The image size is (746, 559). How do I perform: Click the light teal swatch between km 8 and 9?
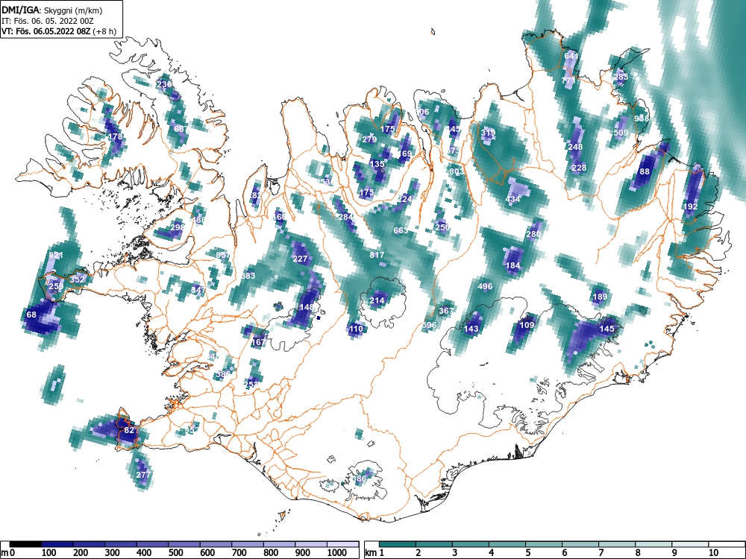click(x=653, y=544)
